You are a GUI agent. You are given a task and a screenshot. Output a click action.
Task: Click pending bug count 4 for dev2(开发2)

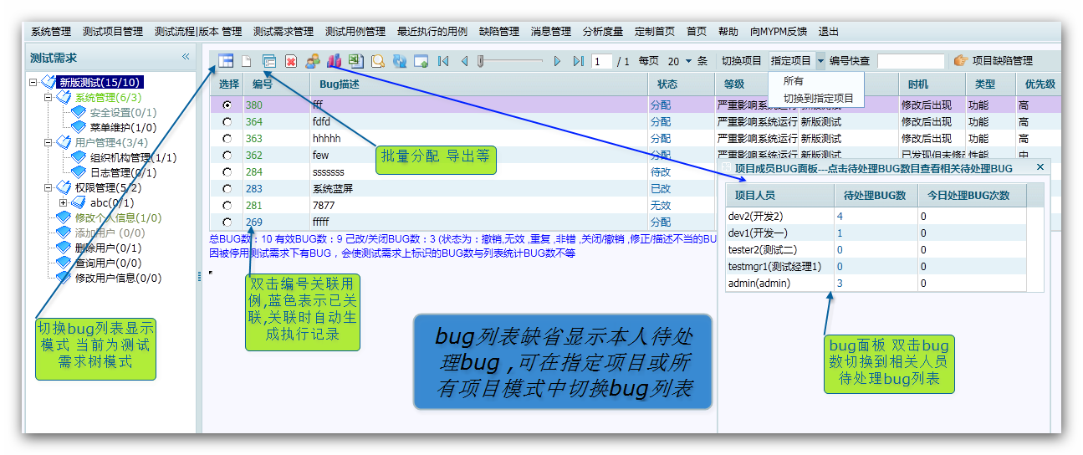click(x=840, y=216)
